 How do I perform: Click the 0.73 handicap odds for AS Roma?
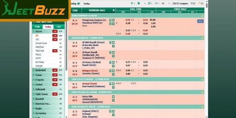tap(128, 62)
